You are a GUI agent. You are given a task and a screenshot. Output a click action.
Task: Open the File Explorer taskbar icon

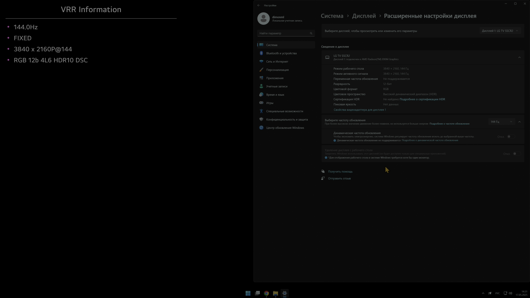pyautogui.click(x=275, y=293)
